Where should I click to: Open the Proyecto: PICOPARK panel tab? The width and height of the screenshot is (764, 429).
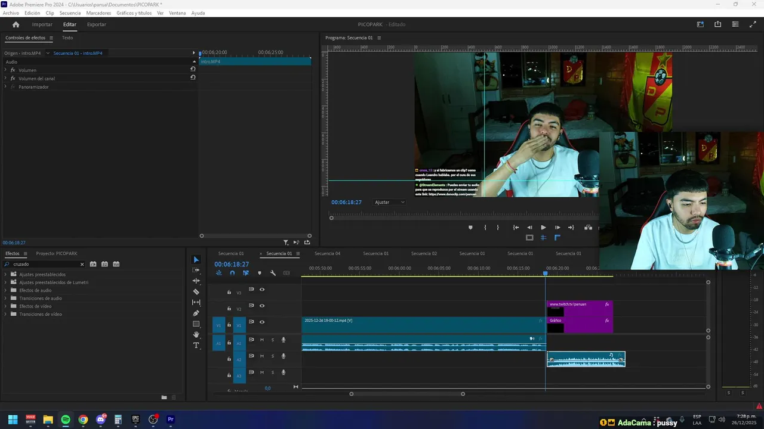pos(56,253)
